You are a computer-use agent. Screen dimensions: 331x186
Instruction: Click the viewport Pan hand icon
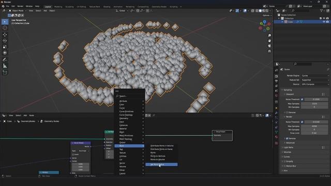click(269, 41)
